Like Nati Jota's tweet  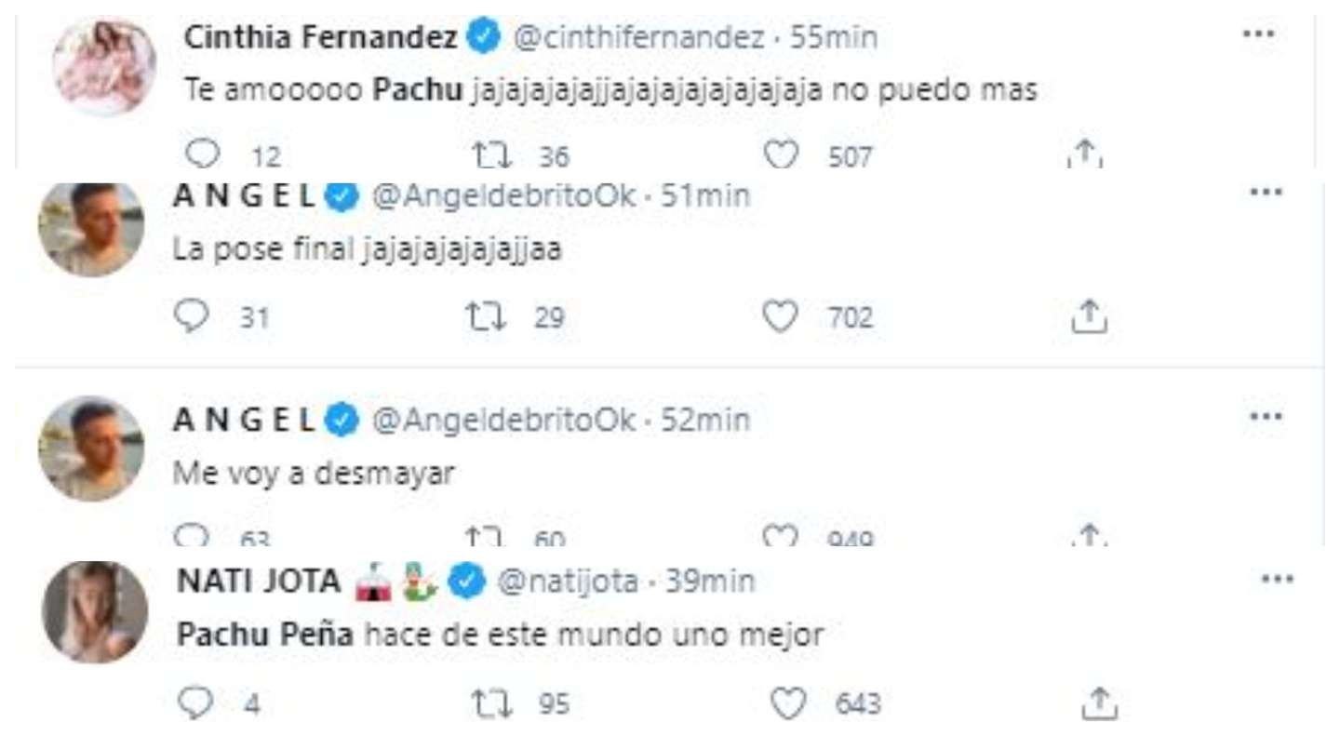tap(789, 703)
